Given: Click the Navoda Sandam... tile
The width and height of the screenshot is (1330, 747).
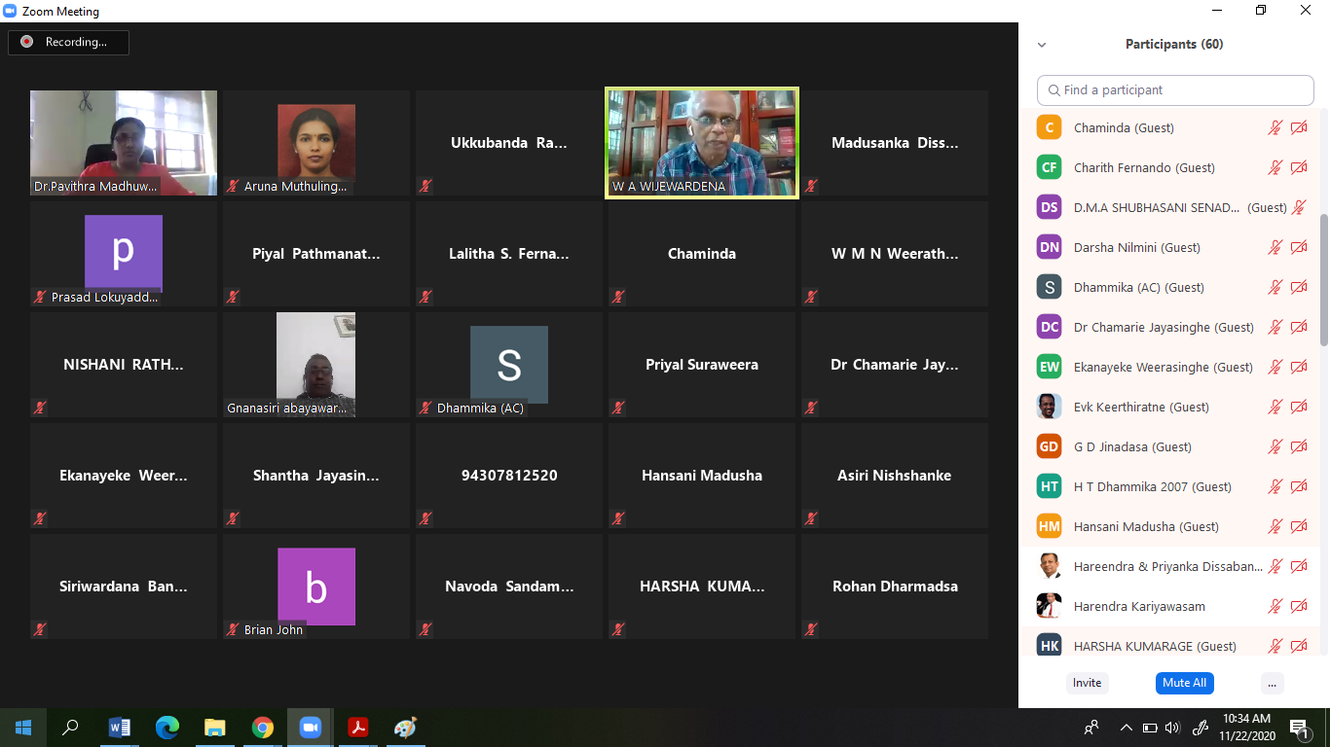Looking at the screenshot, I should 509,587.
